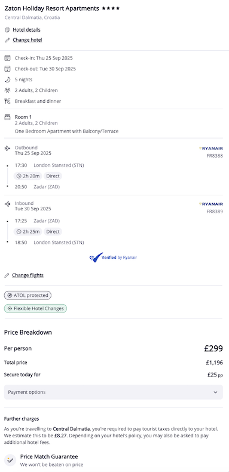This screenshot has height=472, width=229.
Task: Click the outbound airplane icon
Action: tap(8, 148)
